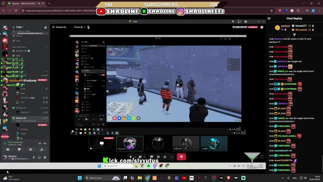This screenshot has width=323, height=182.
Task: Open a new browser tab
Action: (x=49, y=4)
